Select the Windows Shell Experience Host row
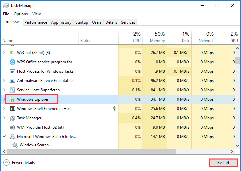241x171 pixels. (44, 109)
